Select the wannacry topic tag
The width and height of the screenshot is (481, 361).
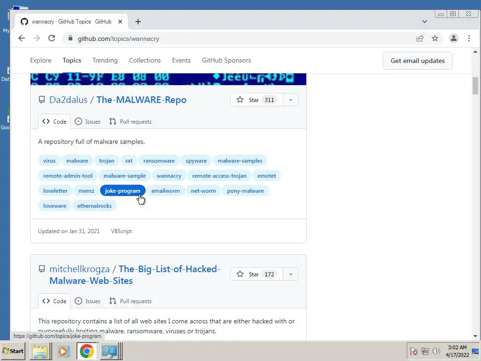pos(169,176)
